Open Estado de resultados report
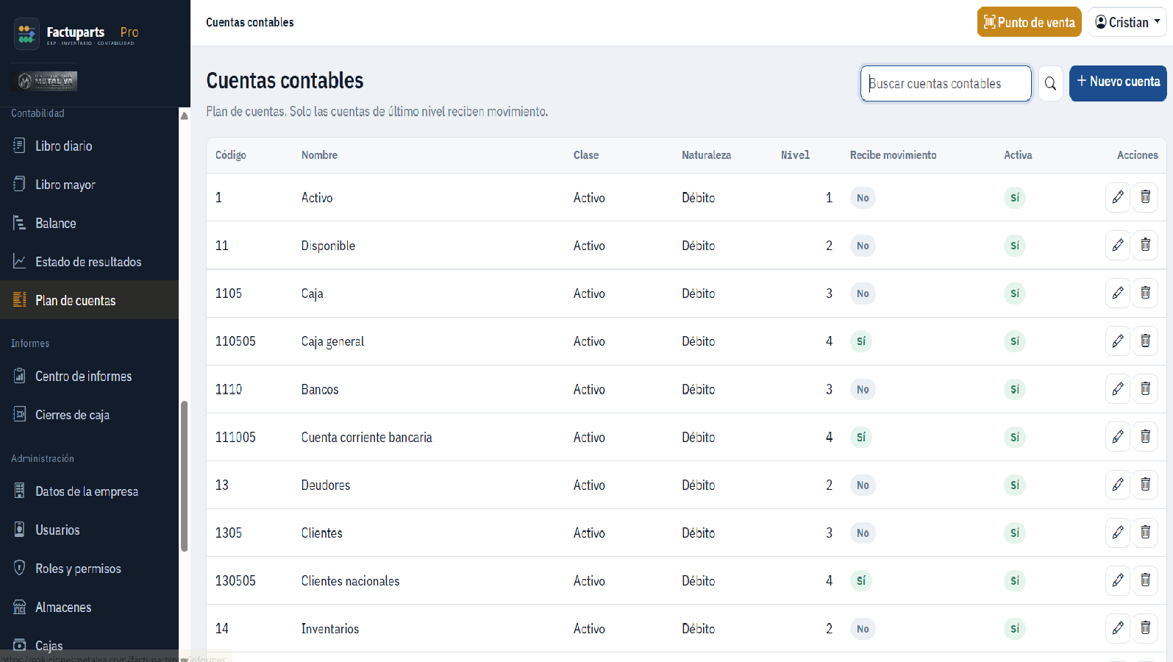 coord(89,262)
